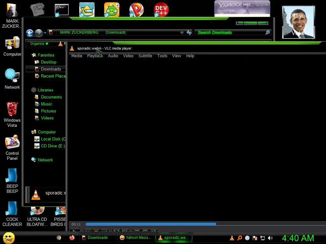Click the Obama picture gadget

pyautogui.click(x=299, y=22)
